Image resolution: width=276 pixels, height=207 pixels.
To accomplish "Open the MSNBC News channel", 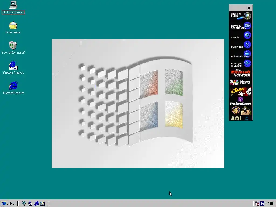I will 241,82.
